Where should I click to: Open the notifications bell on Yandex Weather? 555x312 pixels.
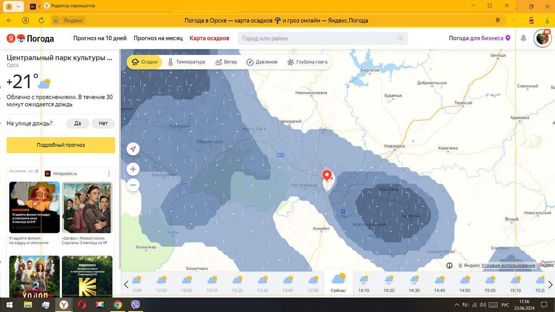524,38
